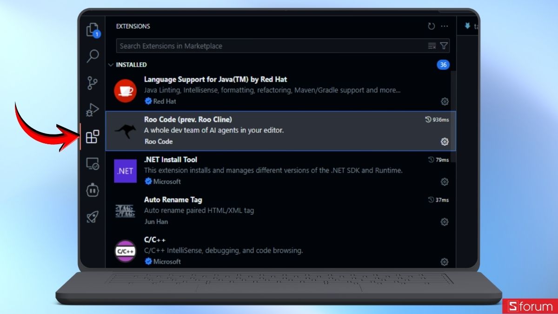Click the .NET SDK and Runtime description text
Screen dimensions: 558x314
coord(273,170)
